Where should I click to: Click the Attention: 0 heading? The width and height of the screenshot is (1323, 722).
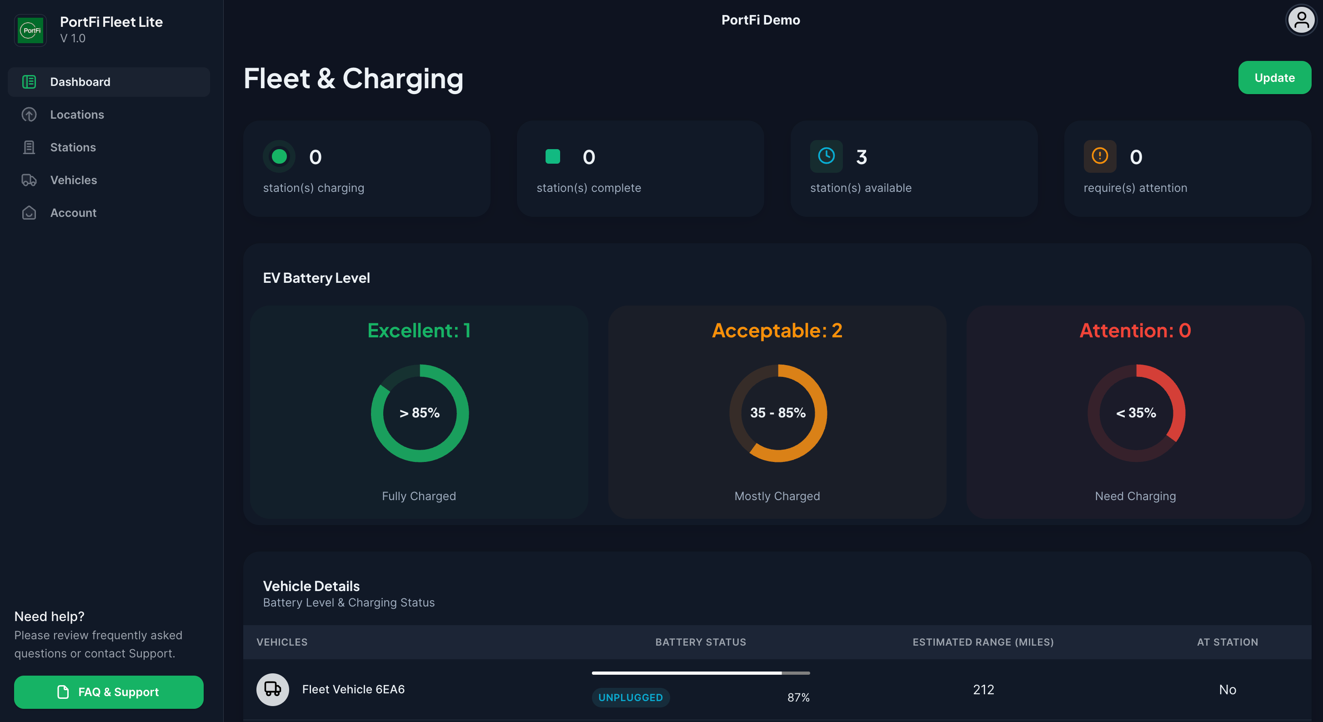point(1135,330)
